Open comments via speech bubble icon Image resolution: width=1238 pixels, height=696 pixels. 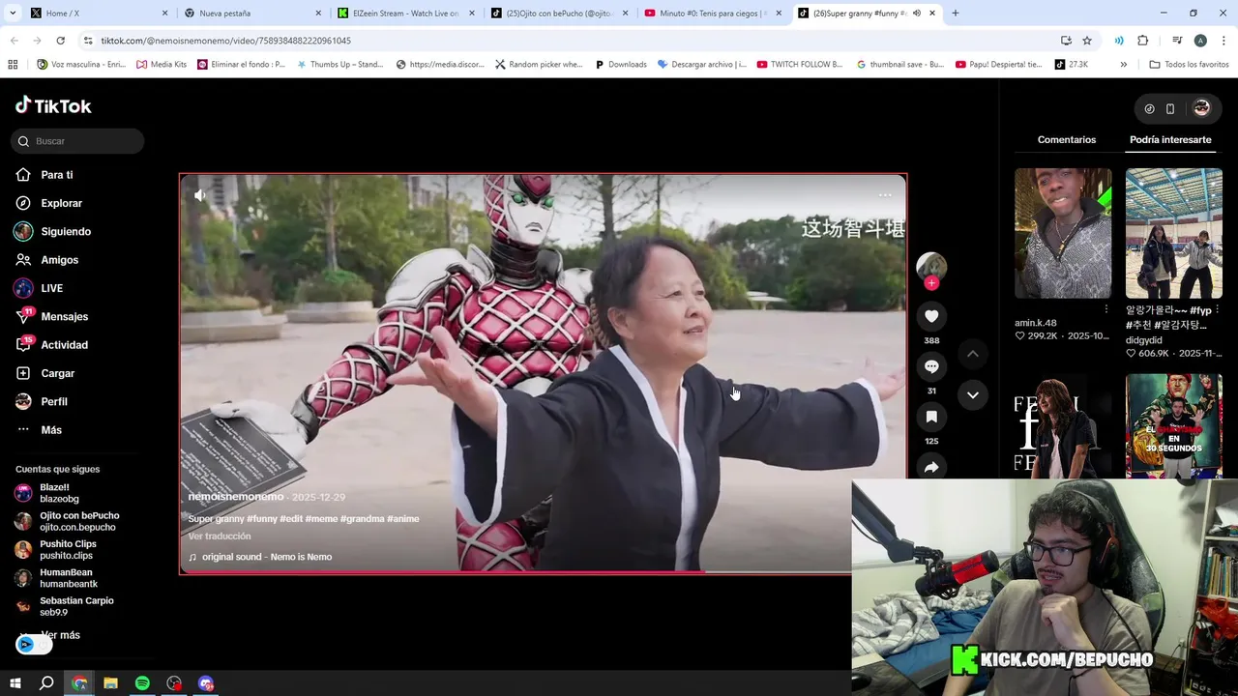pos(931,366)
